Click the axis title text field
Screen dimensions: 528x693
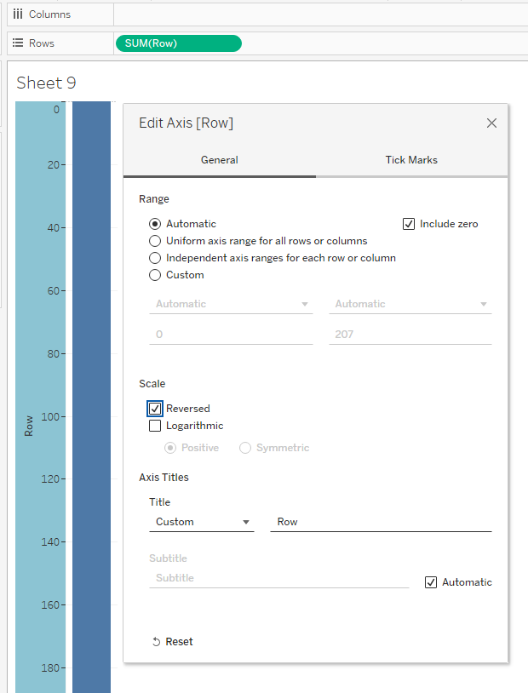381,522
